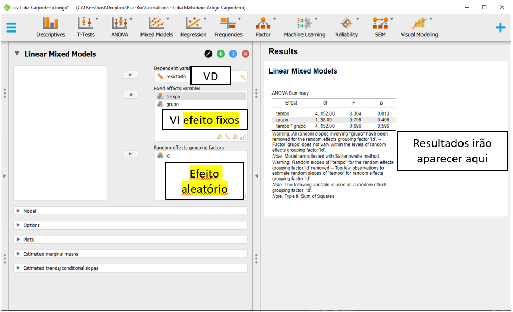Open the Machine Learning module menu

(x=304, y=27)
